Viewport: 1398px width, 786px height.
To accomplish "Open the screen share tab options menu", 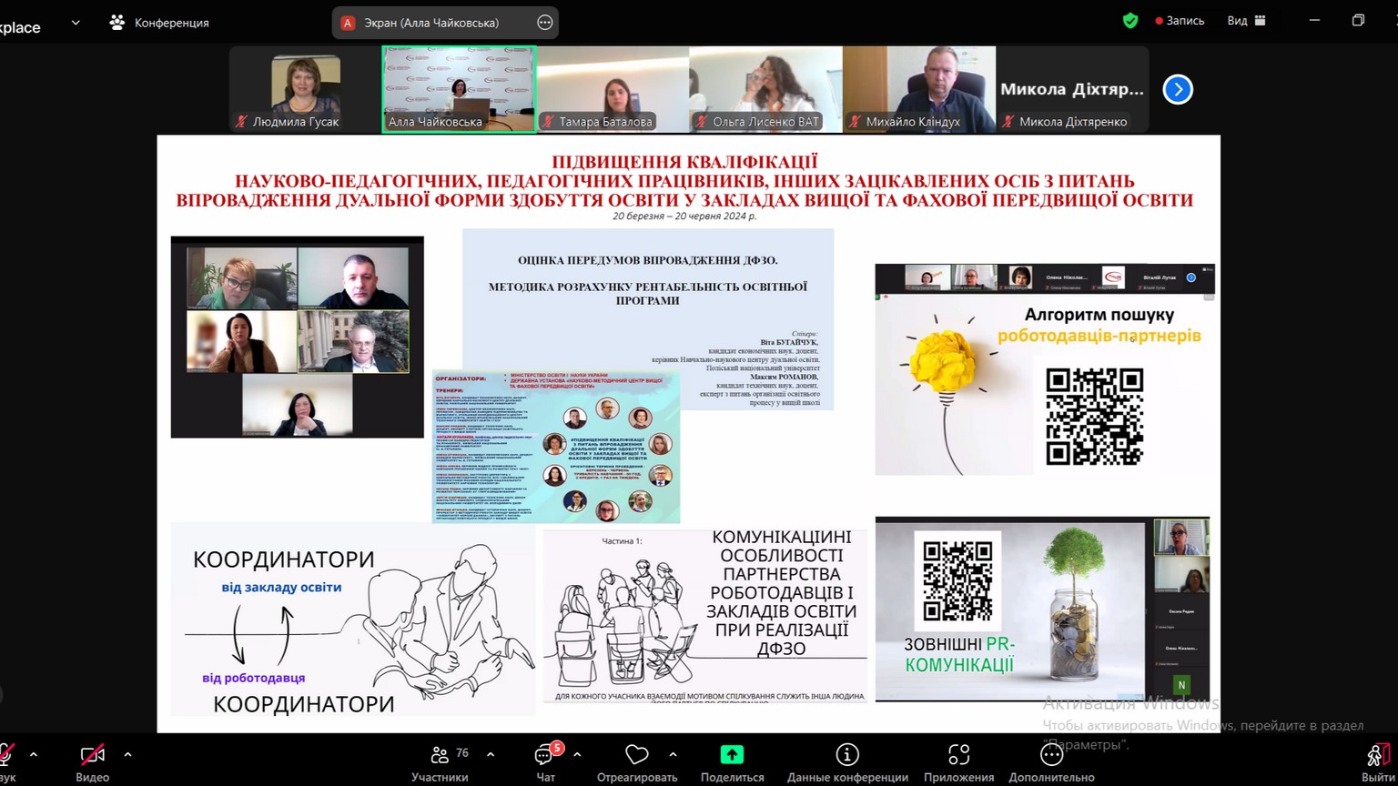I will coord(545,23).
